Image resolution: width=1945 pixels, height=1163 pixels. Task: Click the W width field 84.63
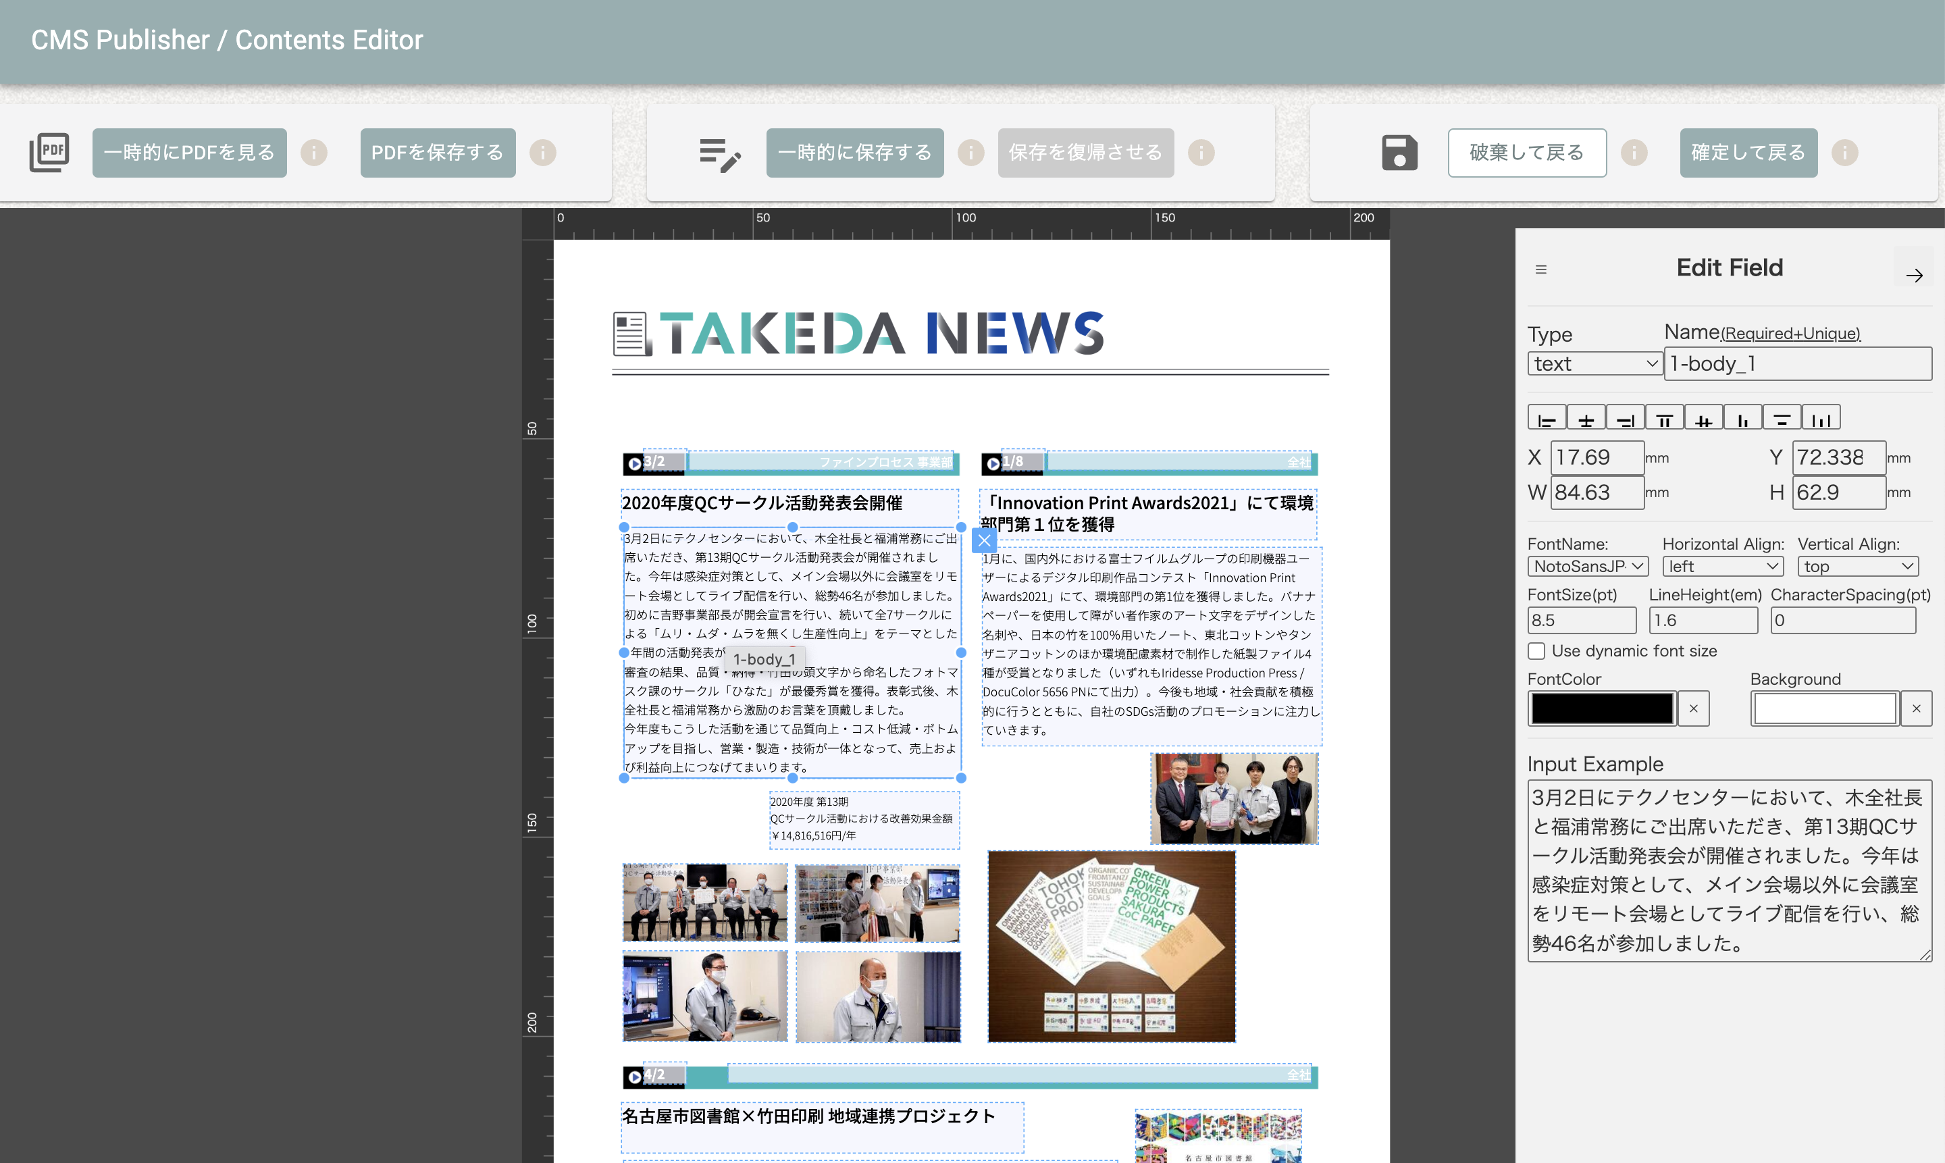[1597, 492]
